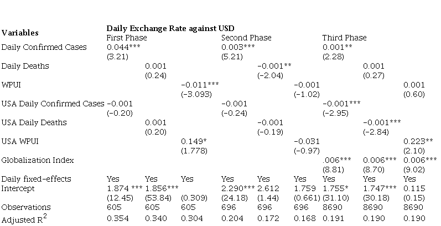Click the 0.044*** coefficient value
This screenshot has width=441, height=226.
coord(126,47)
